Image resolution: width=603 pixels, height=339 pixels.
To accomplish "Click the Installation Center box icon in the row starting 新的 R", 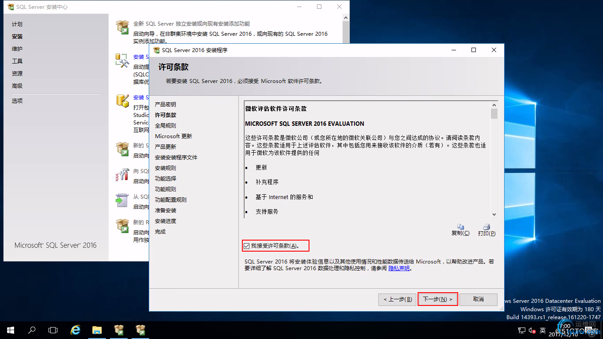I will [122, 226].
